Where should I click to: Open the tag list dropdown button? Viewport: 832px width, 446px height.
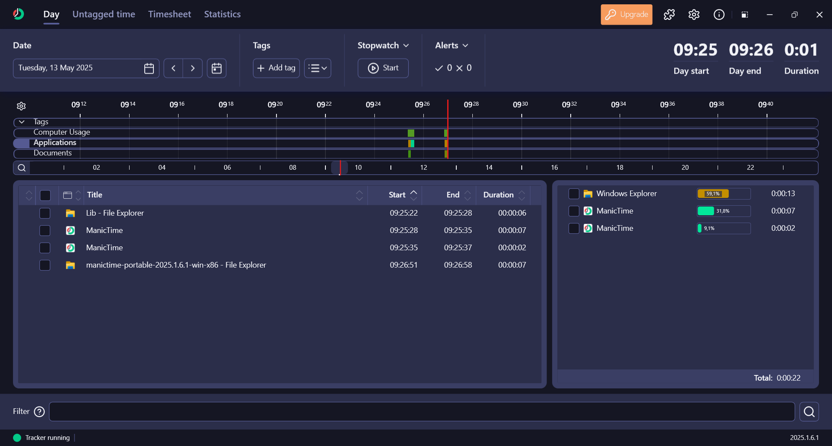318,68
